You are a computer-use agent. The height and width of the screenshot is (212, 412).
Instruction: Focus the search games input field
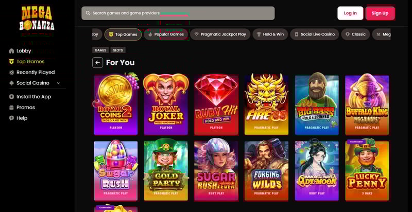178,13
